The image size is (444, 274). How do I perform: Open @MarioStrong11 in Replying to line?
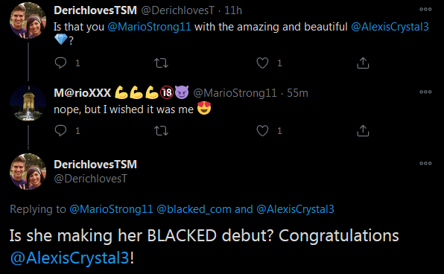coord(111,209)
